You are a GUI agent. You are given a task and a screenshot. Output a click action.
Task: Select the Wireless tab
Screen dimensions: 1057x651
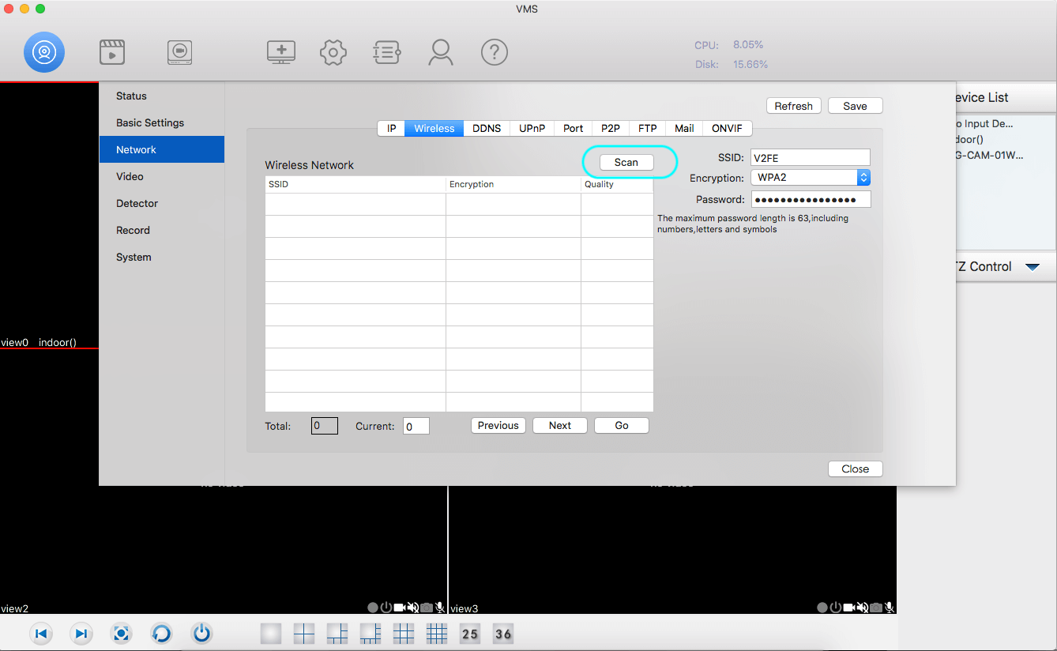tap(434, 128)
